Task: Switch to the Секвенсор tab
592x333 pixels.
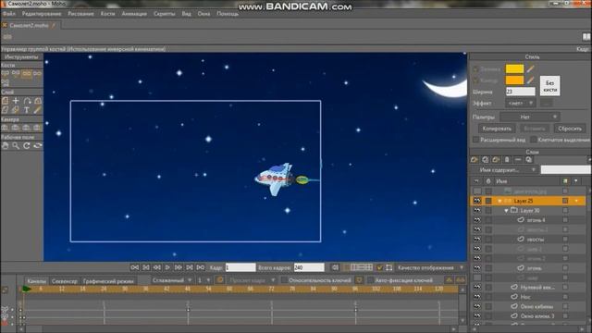Action: tap(64, 281)
